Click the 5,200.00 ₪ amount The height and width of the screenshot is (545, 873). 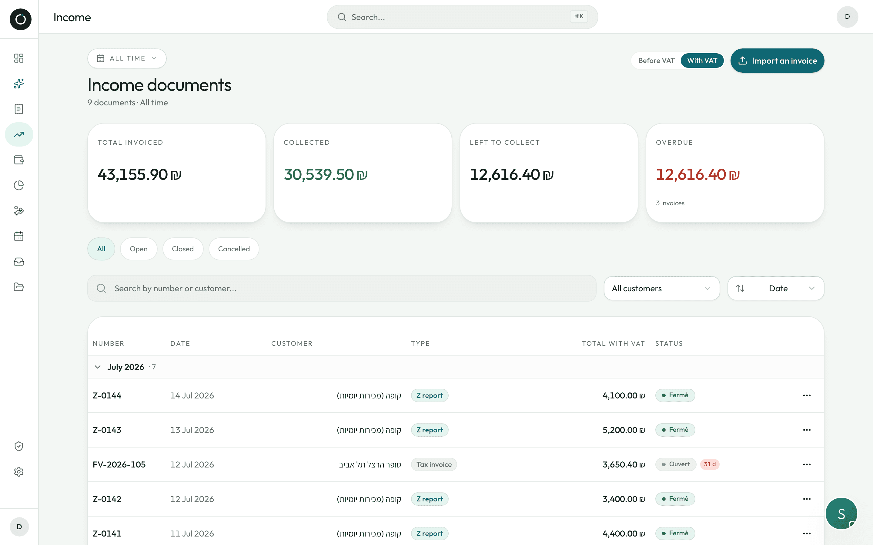624,430
